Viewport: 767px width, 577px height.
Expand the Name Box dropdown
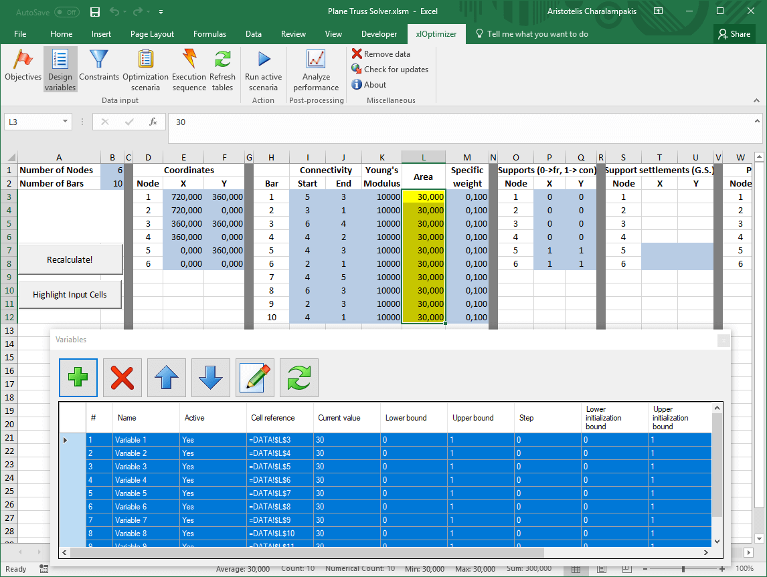point(65,122)
